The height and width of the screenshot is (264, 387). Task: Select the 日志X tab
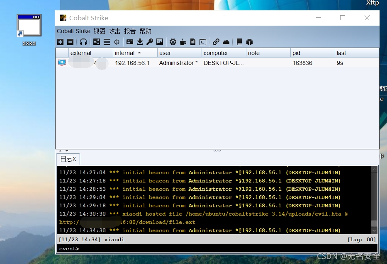click(x=68, y=159)
